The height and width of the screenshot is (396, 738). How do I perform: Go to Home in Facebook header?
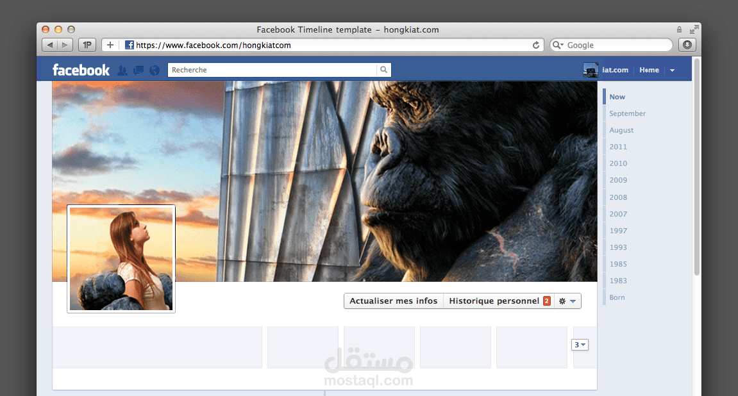click(649, 70)
